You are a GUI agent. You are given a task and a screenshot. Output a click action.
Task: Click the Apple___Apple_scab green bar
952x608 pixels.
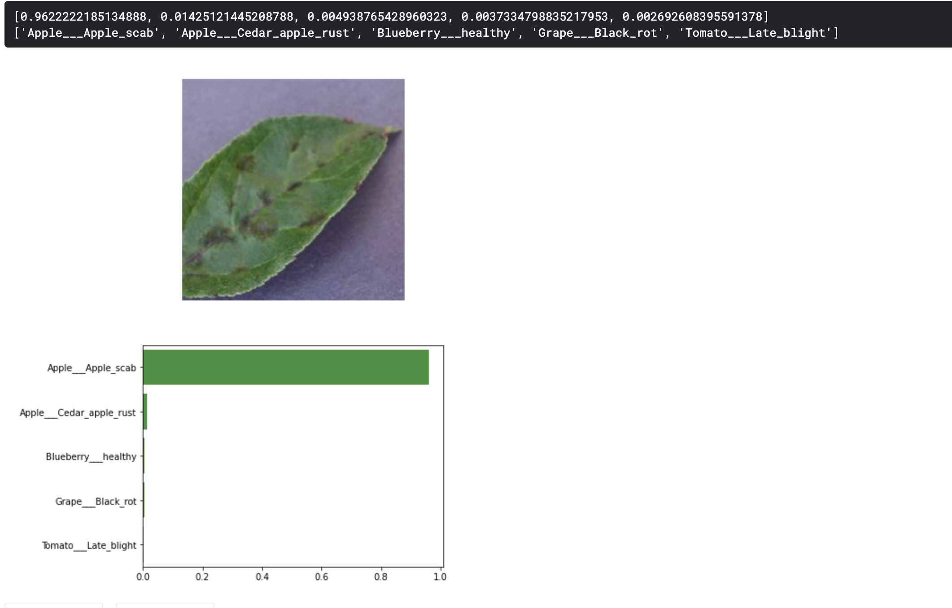pos(286,367)
